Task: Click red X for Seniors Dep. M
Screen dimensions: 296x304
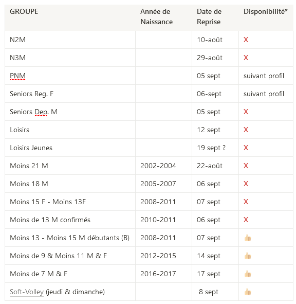Action: 246,112
